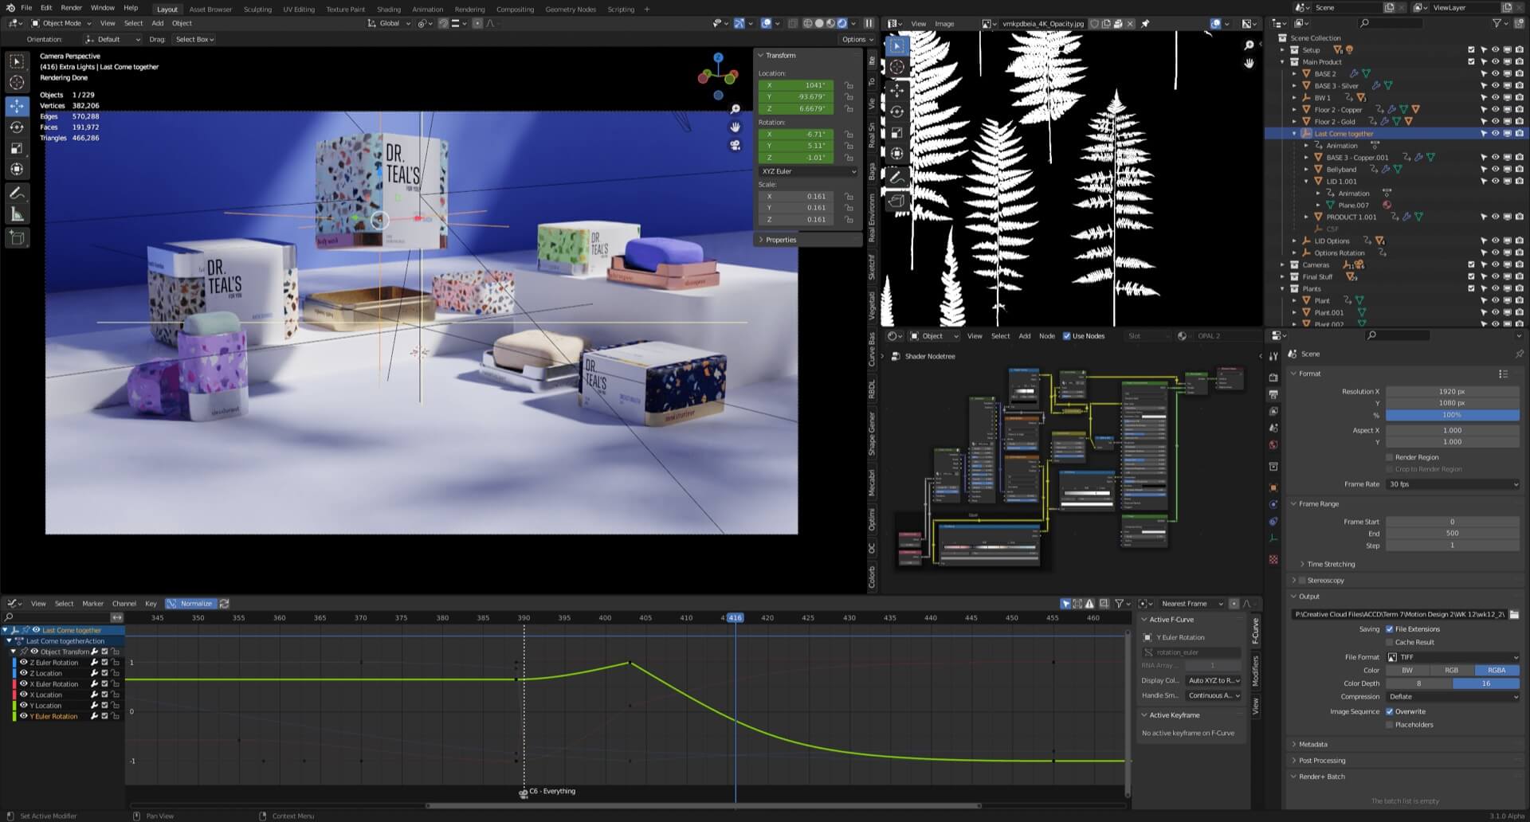Switch to the Shading workspace tab
Viewport: 1530px width, 822px height.
point(389,10)
